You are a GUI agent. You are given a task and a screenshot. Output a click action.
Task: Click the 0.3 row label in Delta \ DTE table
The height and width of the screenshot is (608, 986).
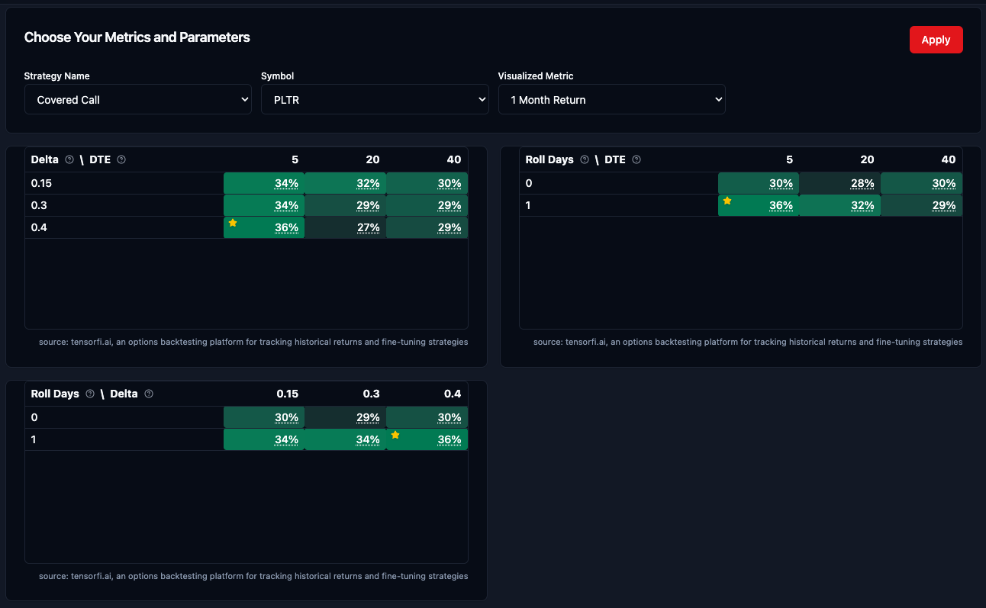tap(38, 205)
